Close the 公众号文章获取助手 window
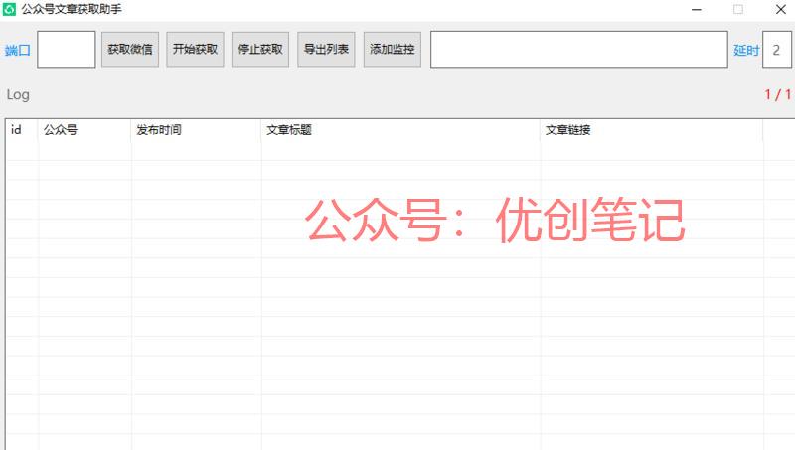Image resolution: width=795 pixels, height=450 pixels. pos(781,10)
